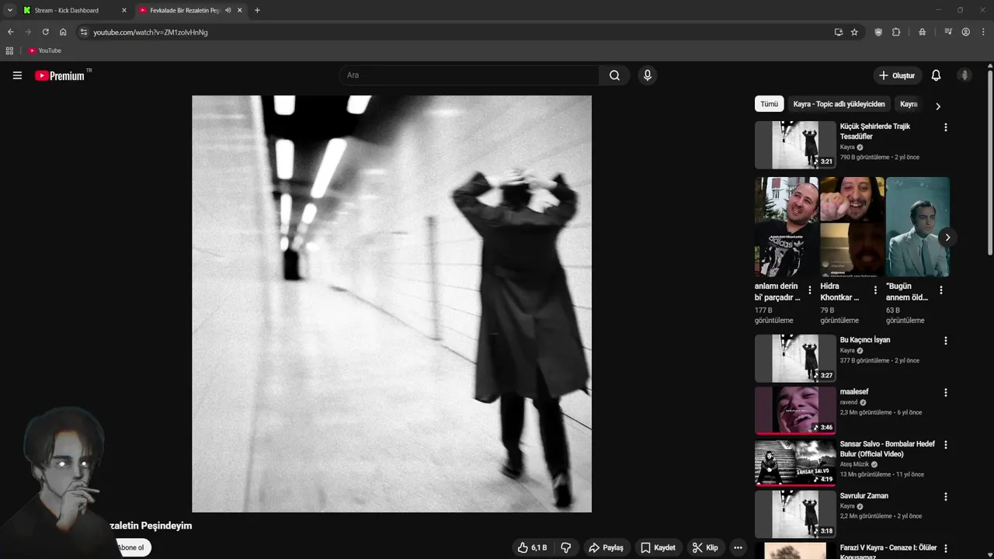Screen dimensions: 994x559
Task: Open Ateş Müzik channel link
Action: 854,464
